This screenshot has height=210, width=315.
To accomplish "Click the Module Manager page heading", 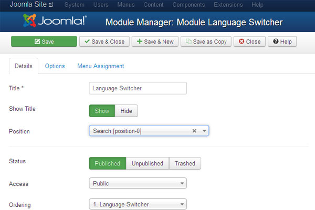I will tap(194, 22).
